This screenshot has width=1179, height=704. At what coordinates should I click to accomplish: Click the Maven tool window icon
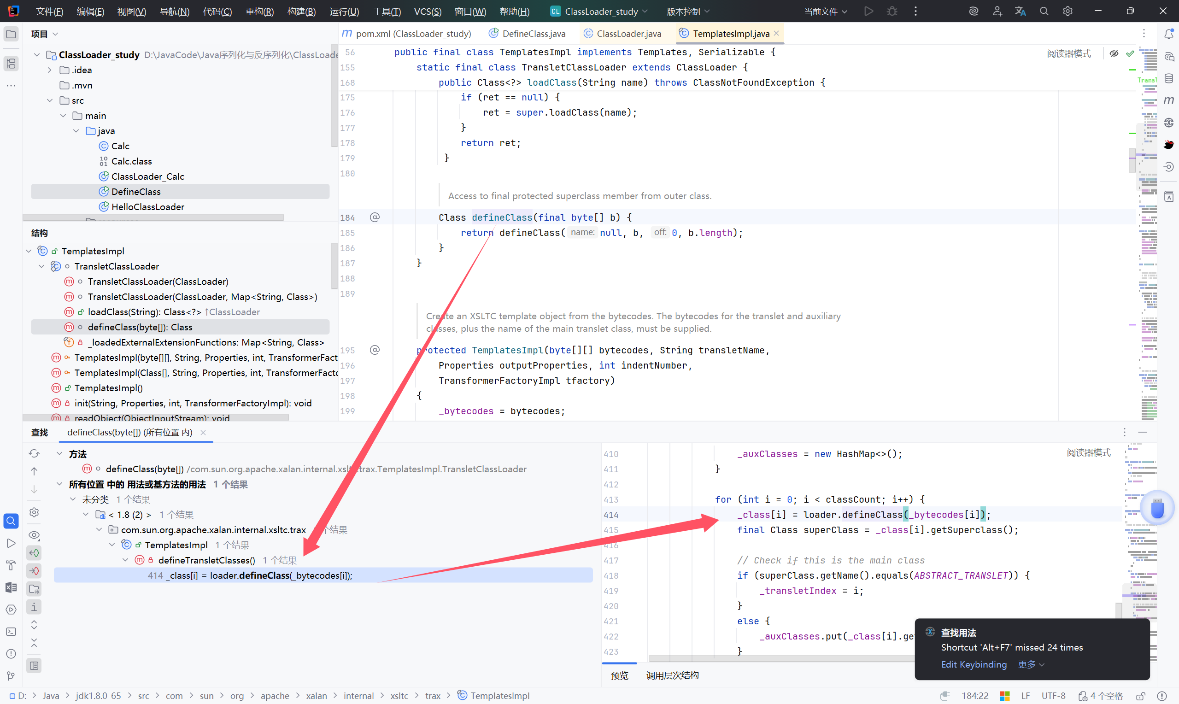(x=1169, y=100)
